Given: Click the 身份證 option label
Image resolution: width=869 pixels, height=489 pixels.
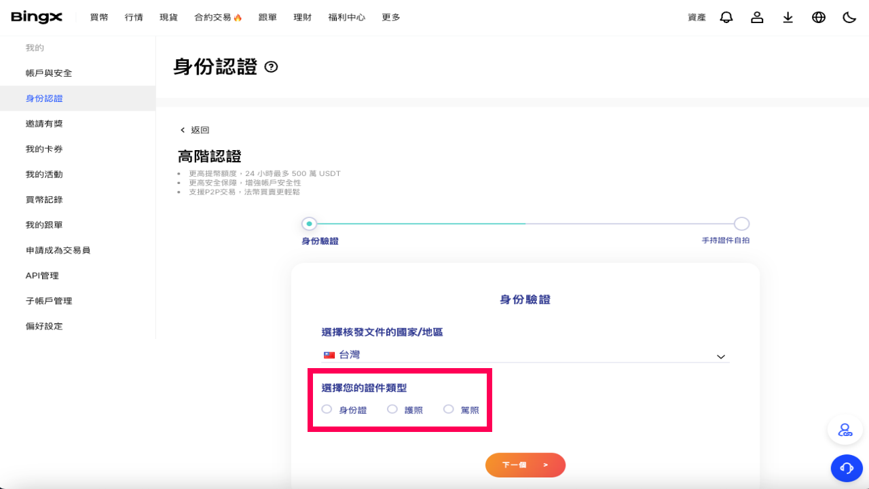Looking at the screenshot, I should click(x=353, y=410).
